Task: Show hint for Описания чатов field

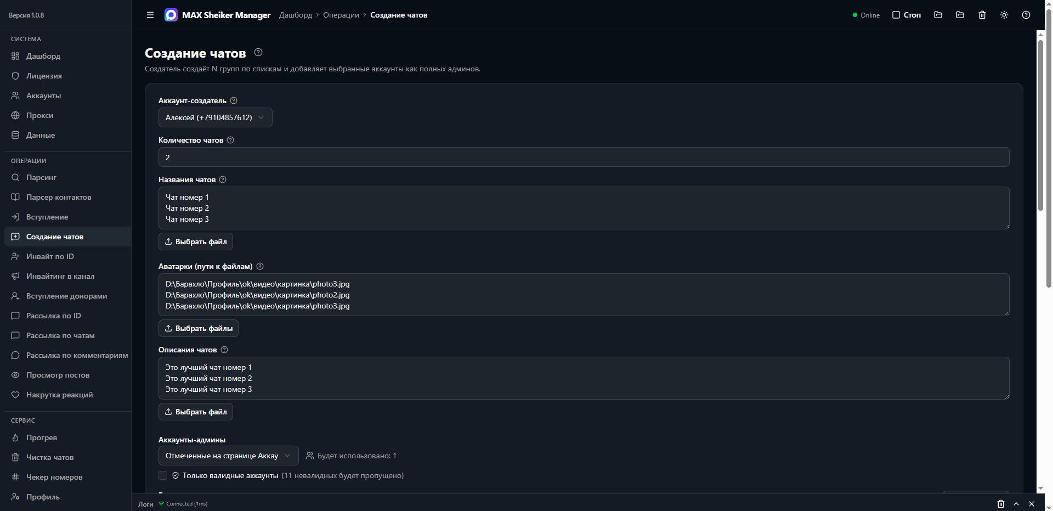Action: tap(224, 350)
